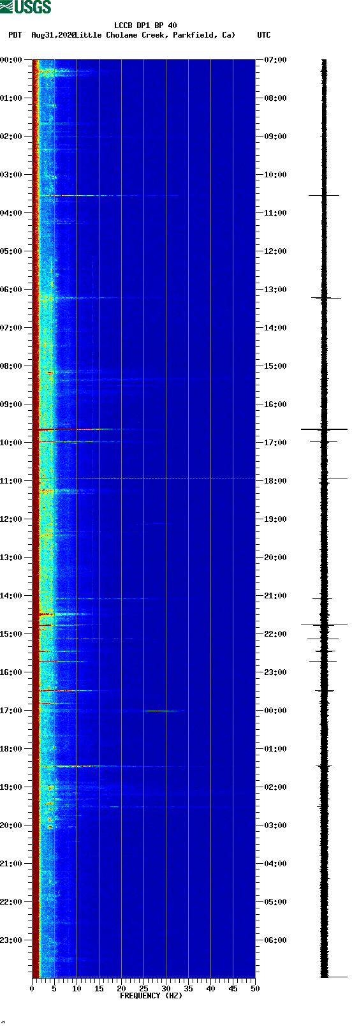
Task: Click the 20:00 PDT time label
Action: point(11,825)
